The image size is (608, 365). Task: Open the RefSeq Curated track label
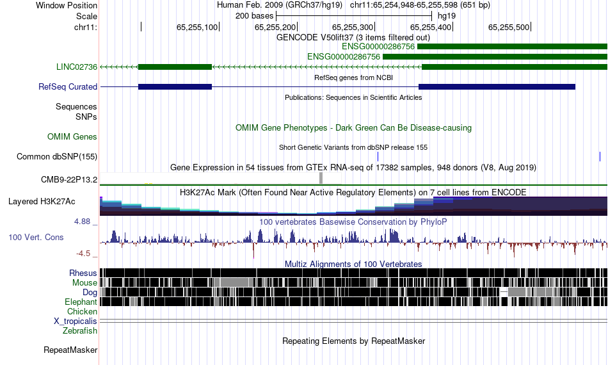pos(67,86)
